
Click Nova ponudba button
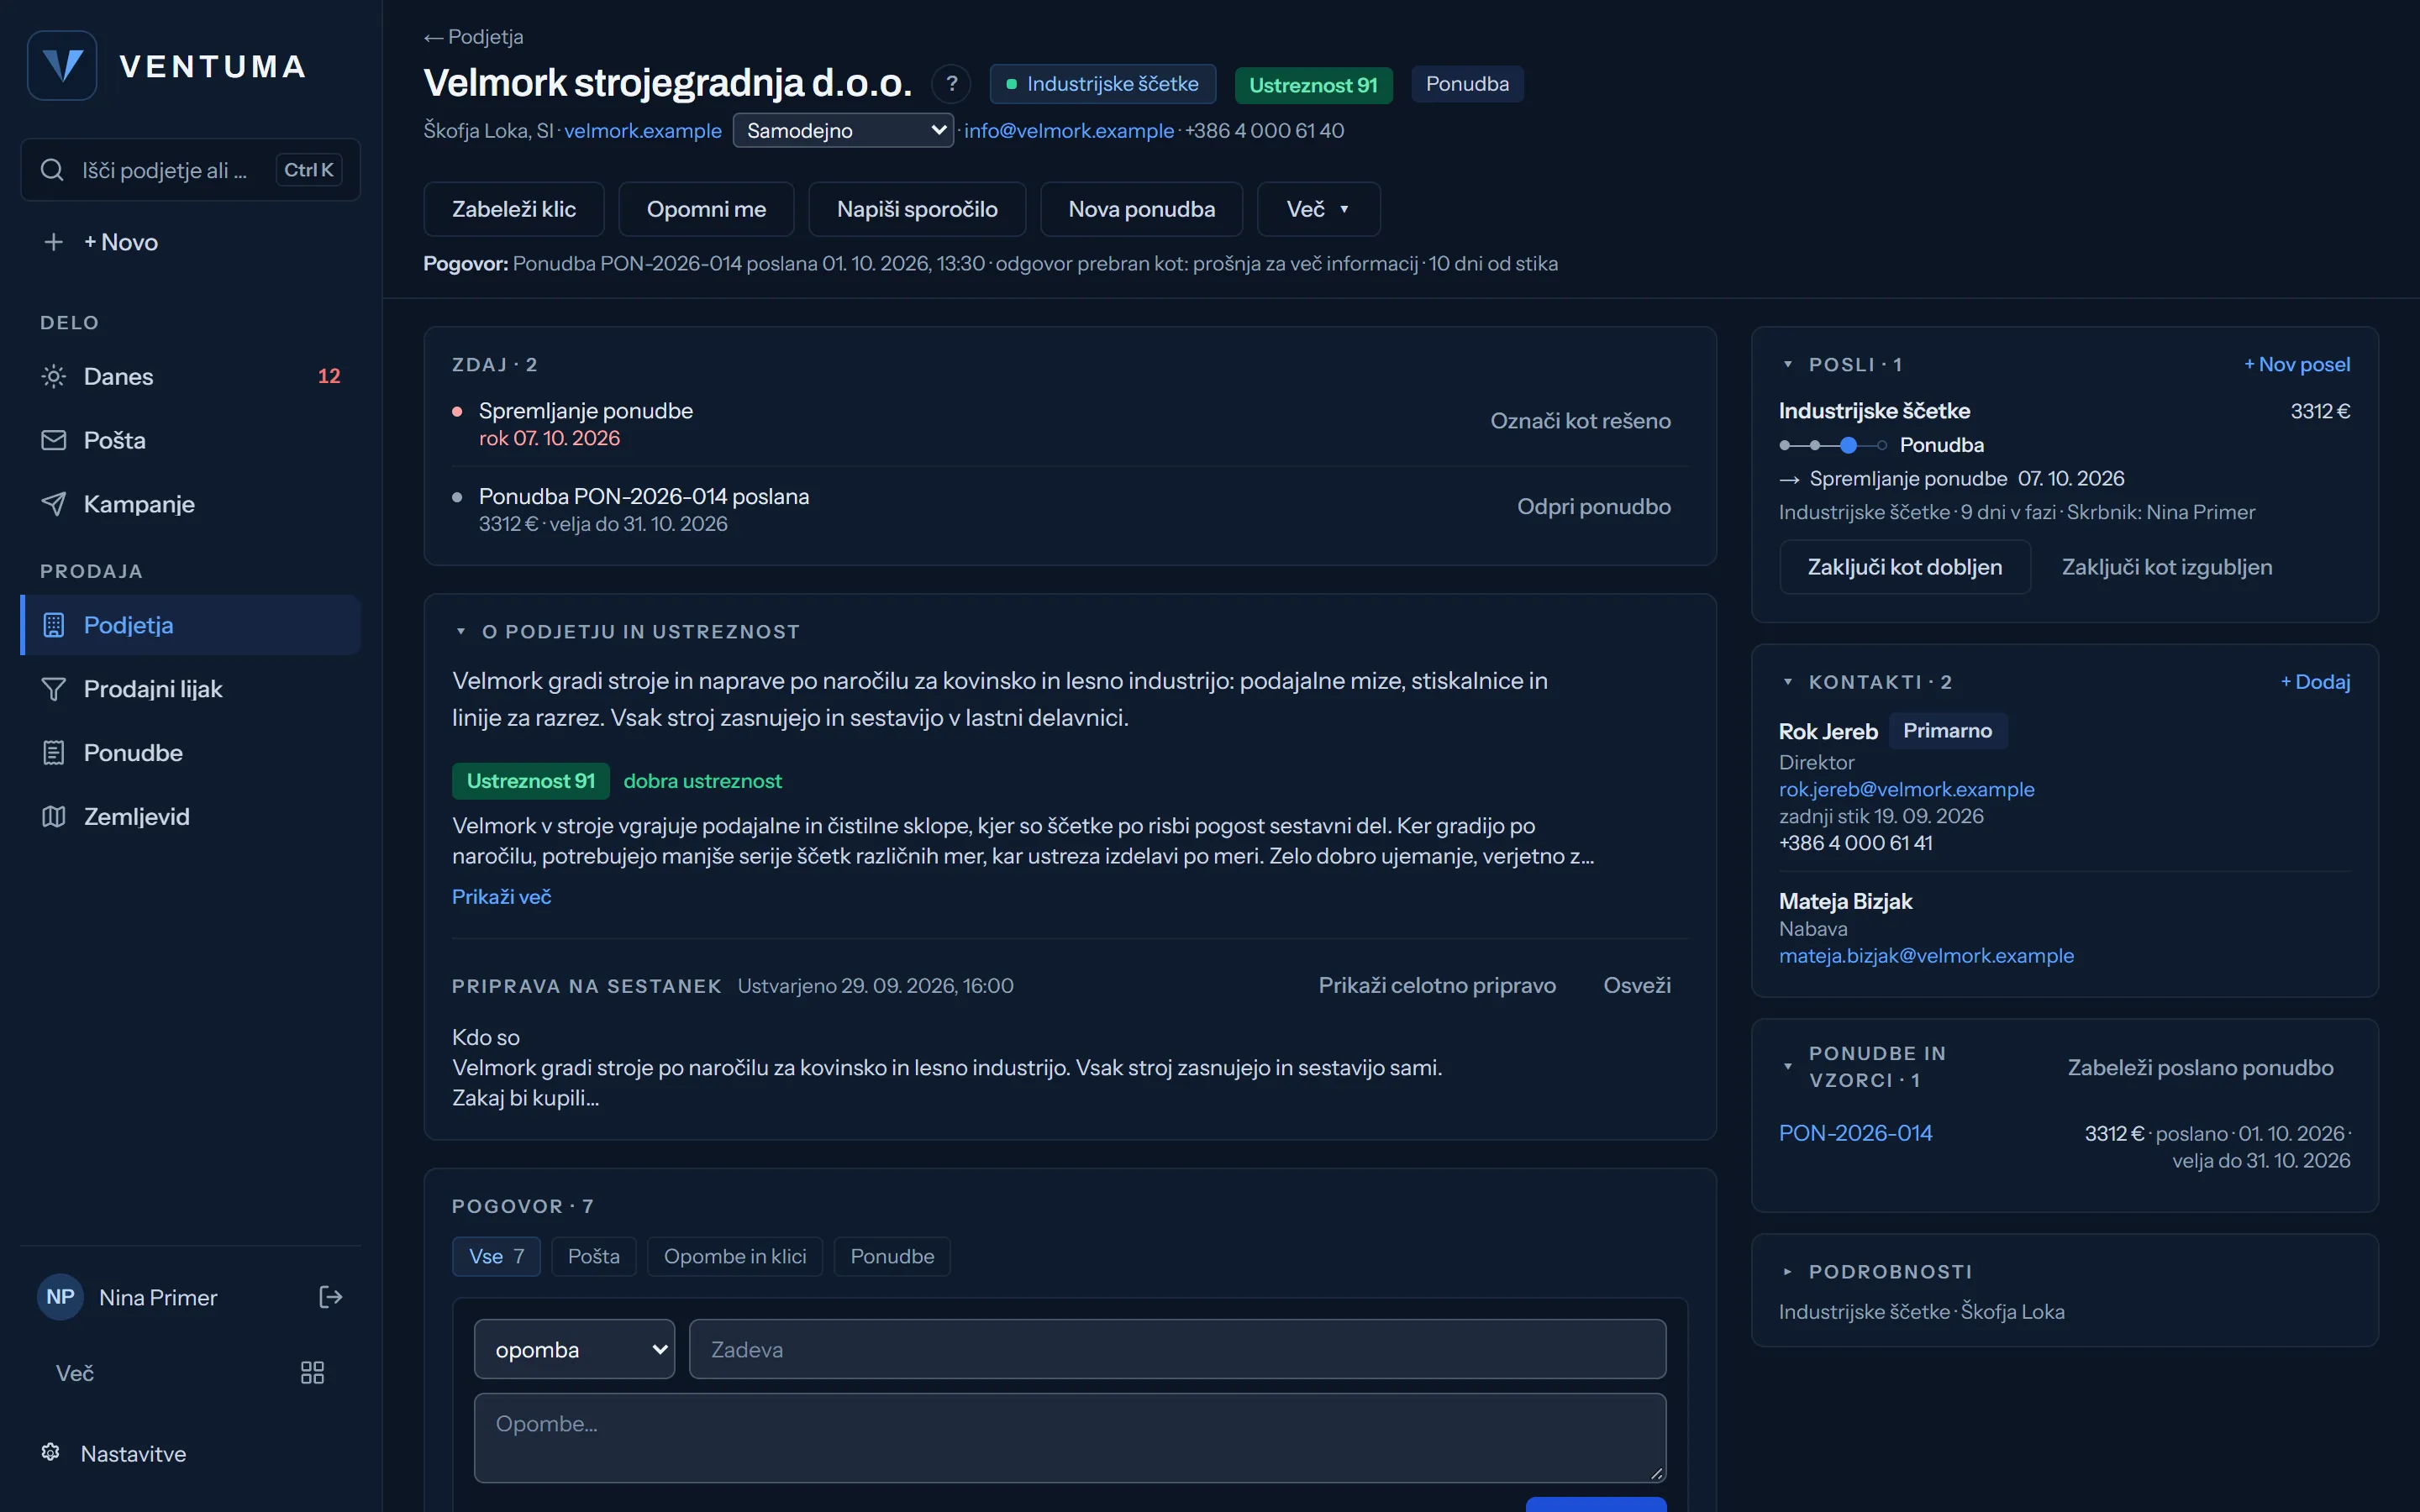tap(1141, 209)
